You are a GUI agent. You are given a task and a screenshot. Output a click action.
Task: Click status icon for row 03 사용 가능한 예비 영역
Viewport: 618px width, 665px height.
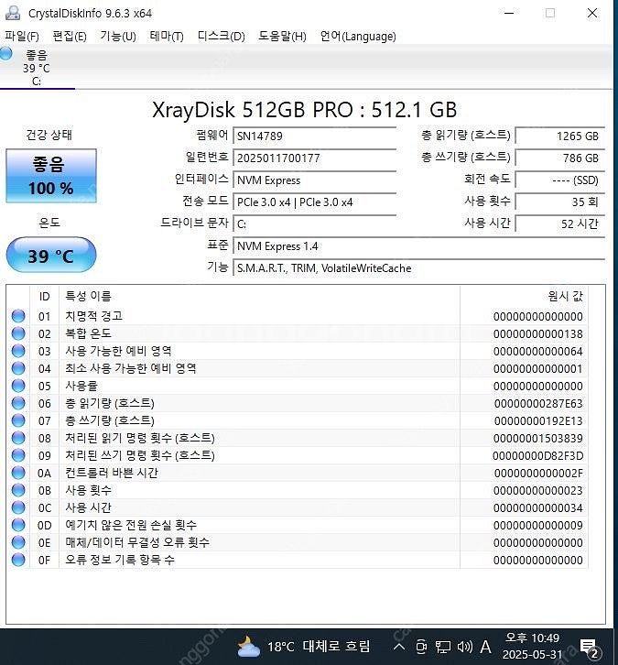point(18,351)
